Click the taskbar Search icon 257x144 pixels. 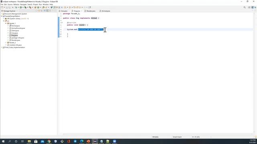coord(10,141)
